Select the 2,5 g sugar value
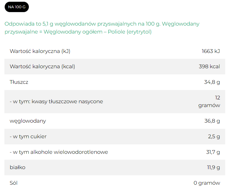 point(214,136)
